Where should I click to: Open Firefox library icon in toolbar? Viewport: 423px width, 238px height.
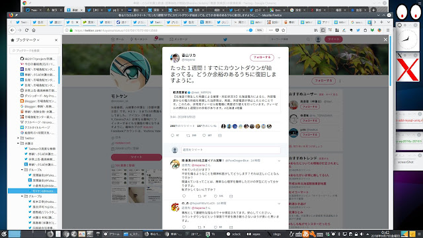click(x=316, y=30)
